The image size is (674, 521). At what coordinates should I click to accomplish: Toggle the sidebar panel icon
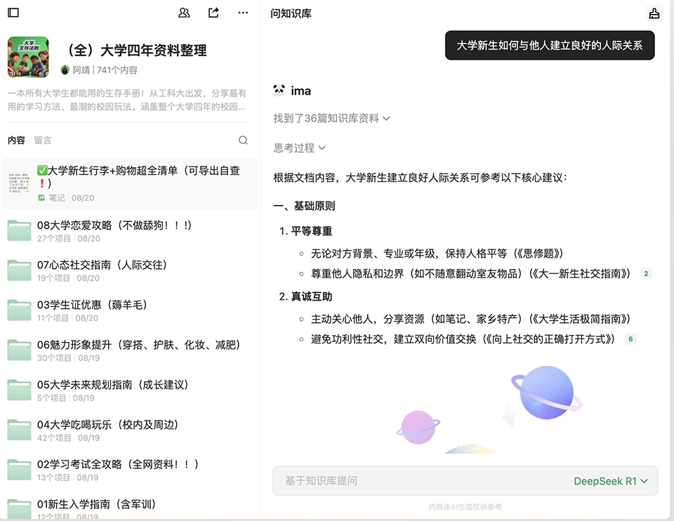pyautogui.click(x=13, y=13)
